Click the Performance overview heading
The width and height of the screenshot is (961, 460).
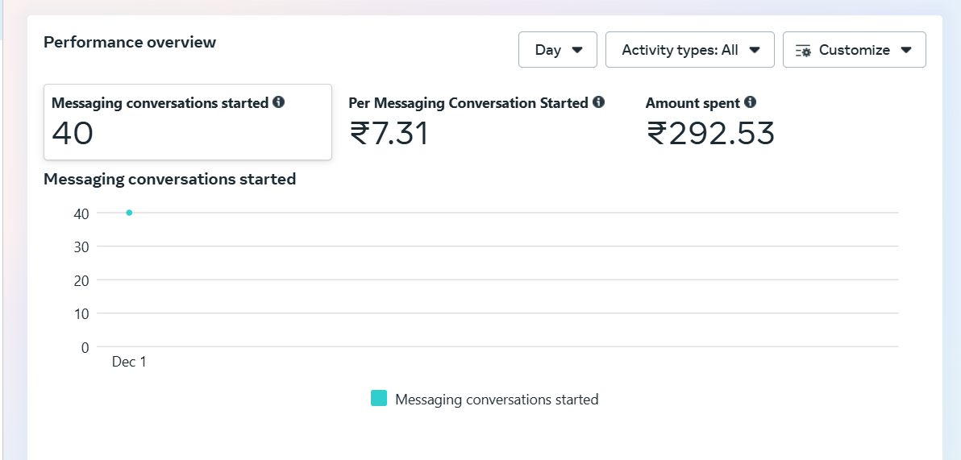[x=130, y=42]
